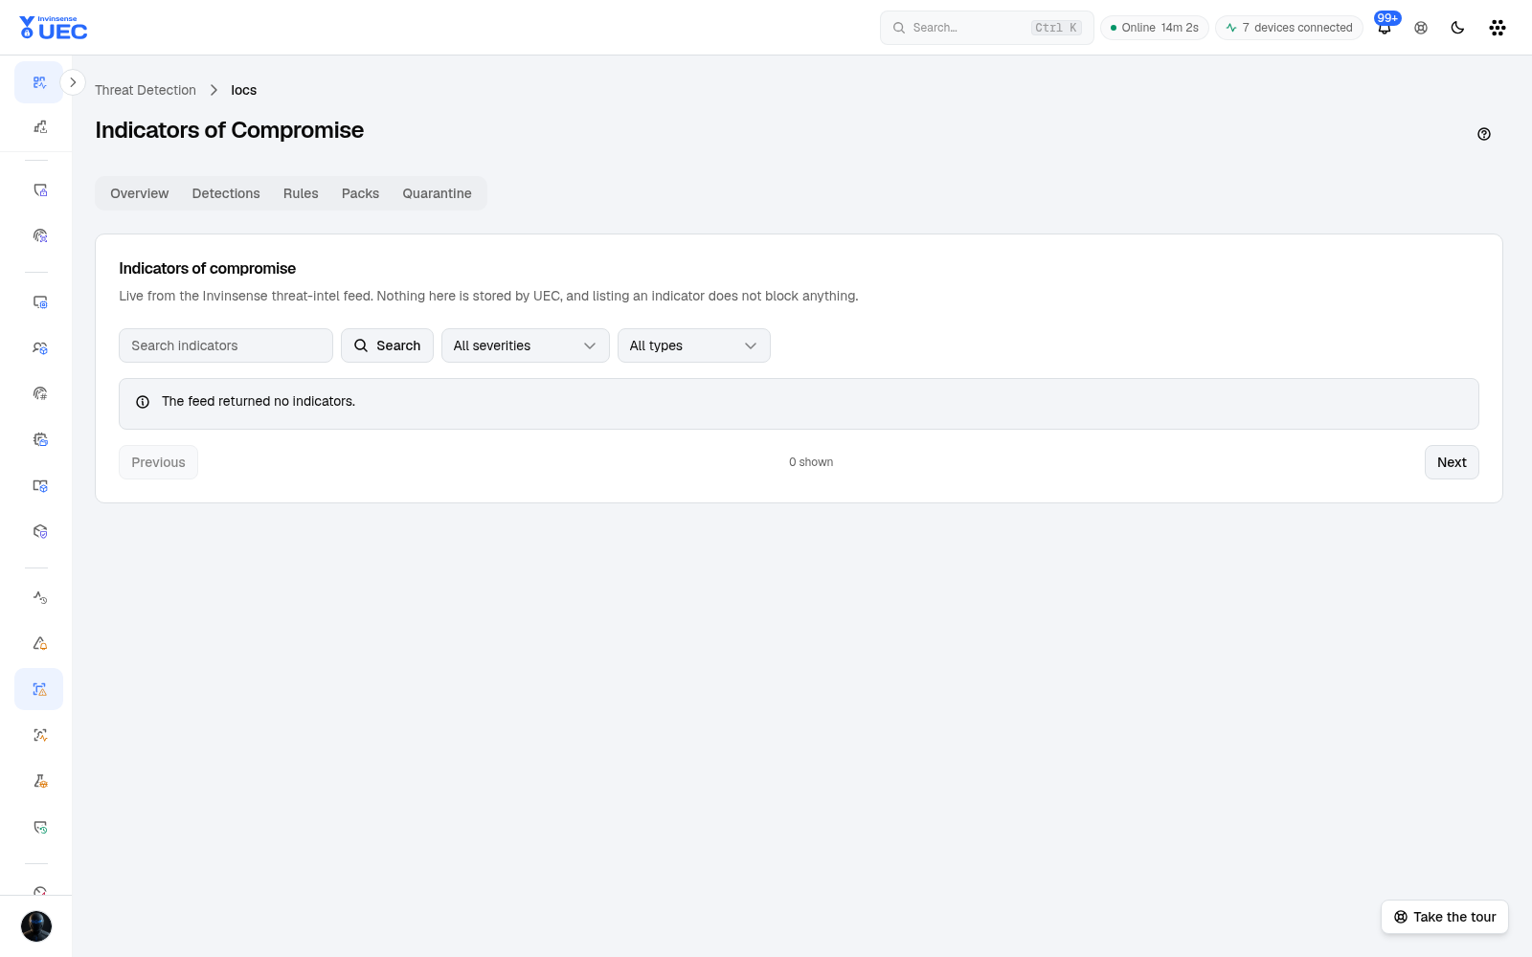Image resolution: width=1532 pixels, height=957 pixels.
Task: Click the Search button beside indicator field
Action: point(387,345)
